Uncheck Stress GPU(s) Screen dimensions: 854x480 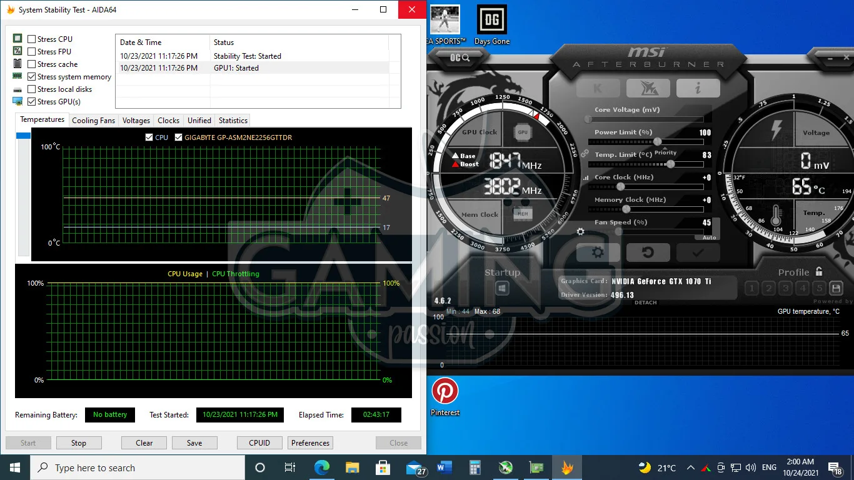click(32, 102)
